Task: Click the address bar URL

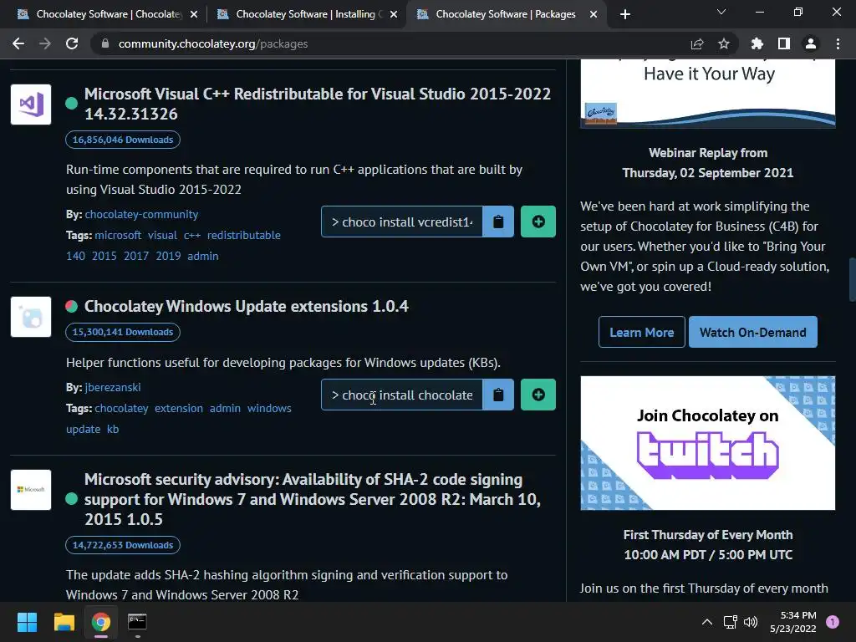Action: pos(213,43)
